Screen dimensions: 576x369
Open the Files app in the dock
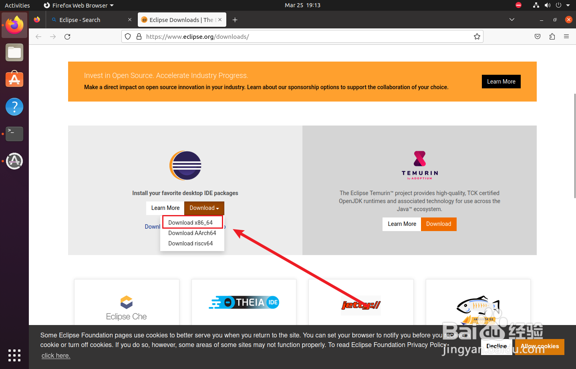(14, 52)
